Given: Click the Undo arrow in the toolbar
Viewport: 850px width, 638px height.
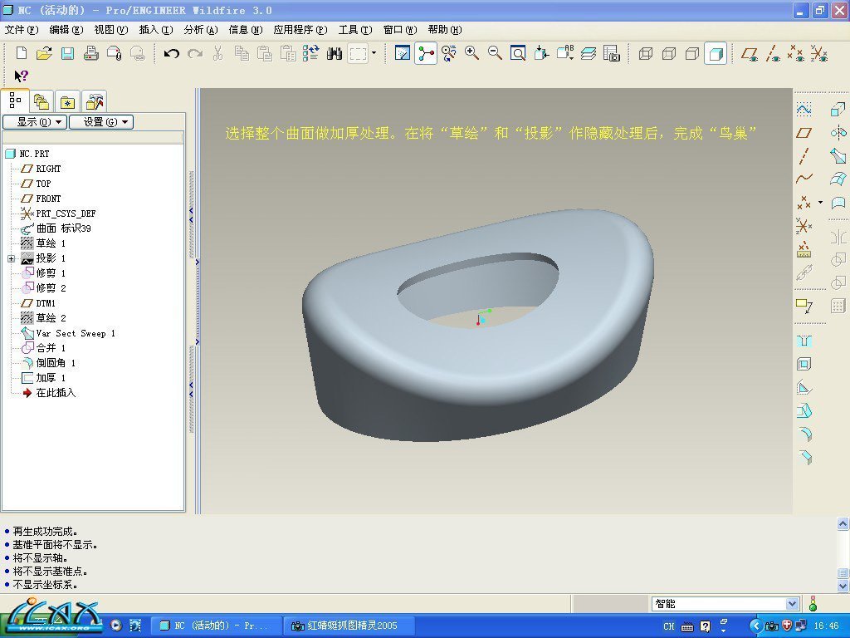Looking at the screenshot, I should pyautogui.click(x=172, y=54).
